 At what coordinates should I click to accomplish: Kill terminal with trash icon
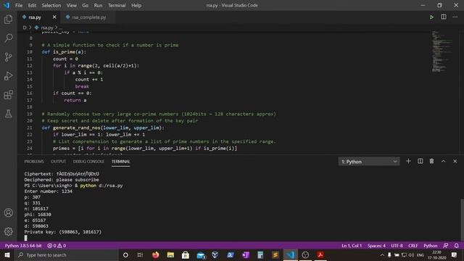tap(432, 161)
